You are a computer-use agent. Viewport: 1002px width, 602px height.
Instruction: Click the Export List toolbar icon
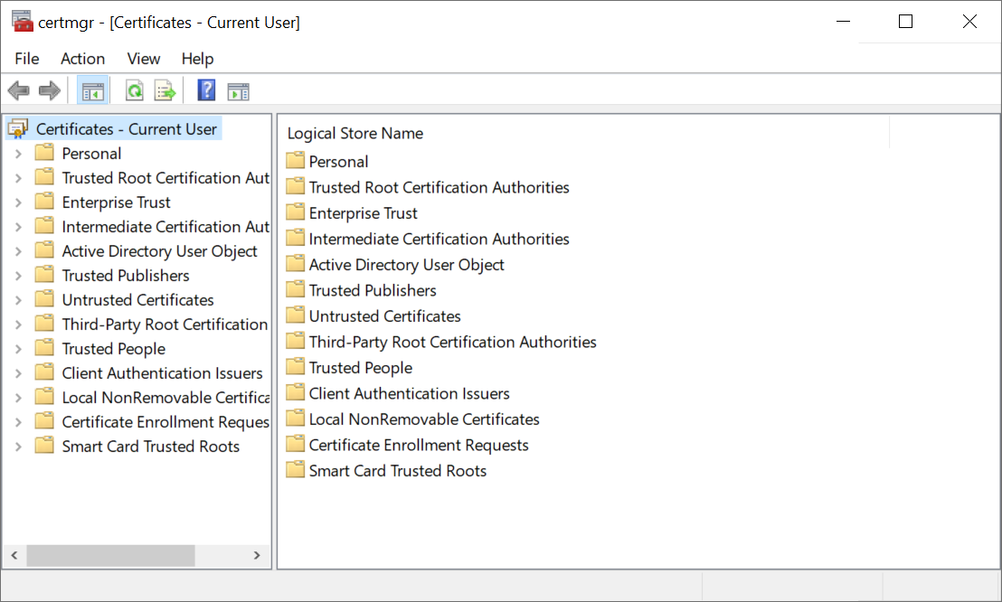click(x=165, y=90)
